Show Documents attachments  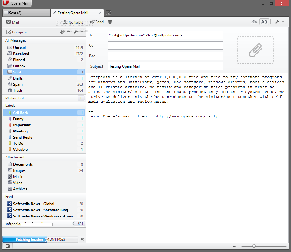click(44, 164)
